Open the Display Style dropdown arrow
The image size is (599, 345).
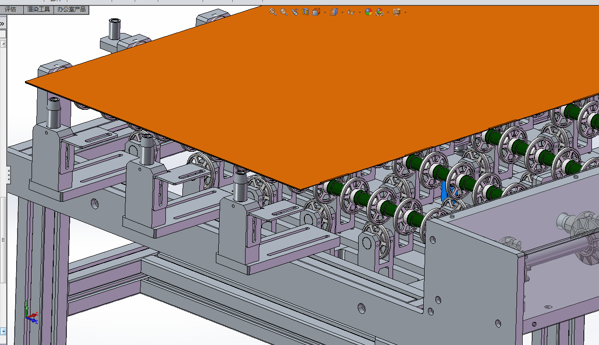point(342,13)
